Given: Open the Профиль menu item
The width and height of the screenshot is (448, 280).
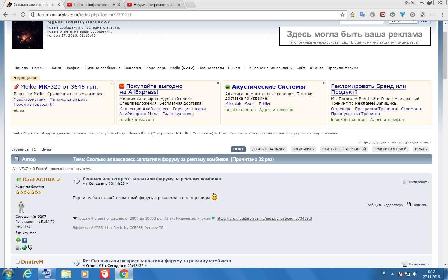Looking at the screenshot, I should coord(73,68).
